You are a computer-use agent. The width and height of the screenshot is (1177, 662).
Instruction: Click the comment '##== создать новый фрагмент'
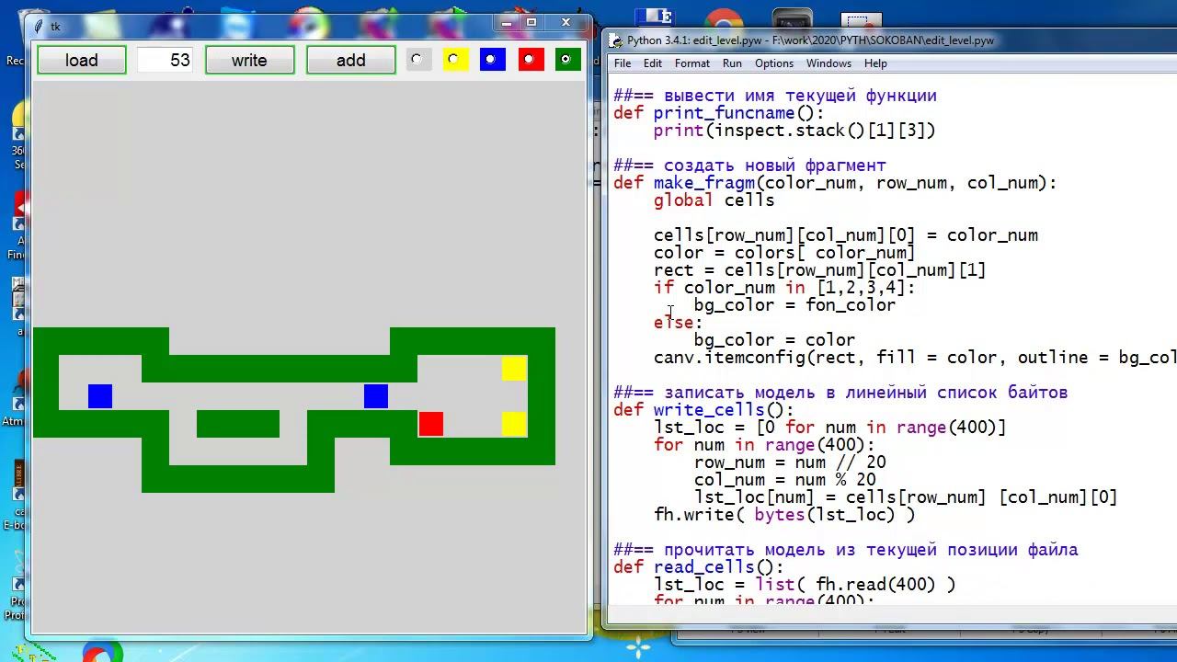click(x=749, y=165)
